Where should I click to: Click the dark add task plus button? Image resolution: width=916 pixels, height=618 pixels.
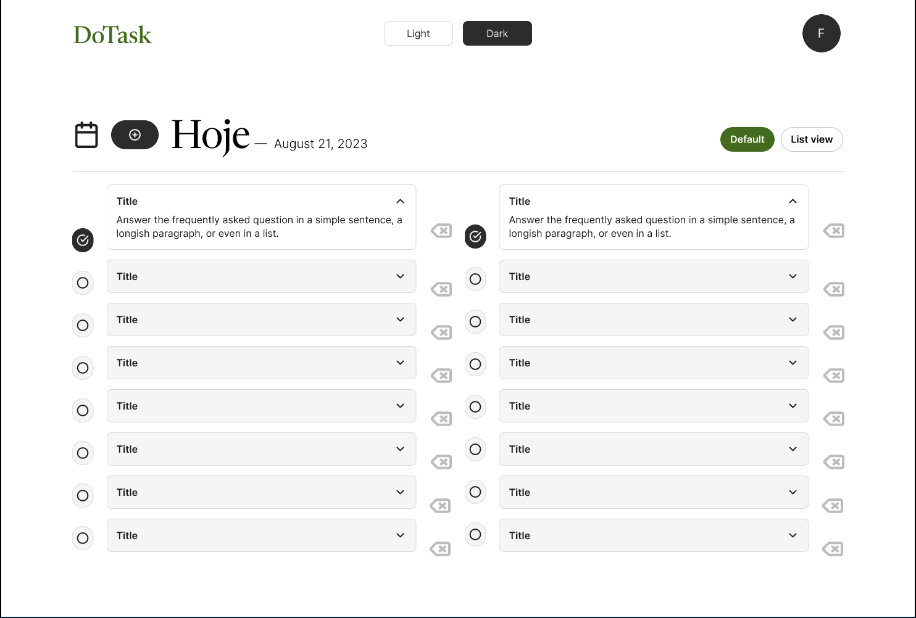135,135
